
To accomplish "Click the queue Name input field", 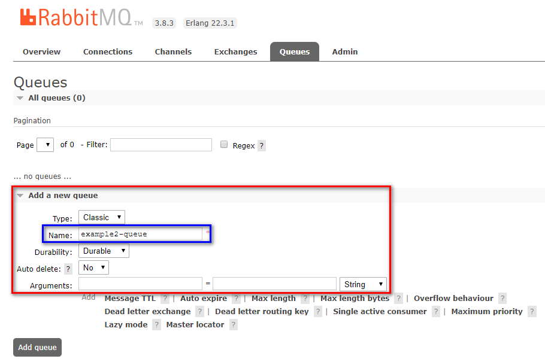I will (x=141, y=234).
